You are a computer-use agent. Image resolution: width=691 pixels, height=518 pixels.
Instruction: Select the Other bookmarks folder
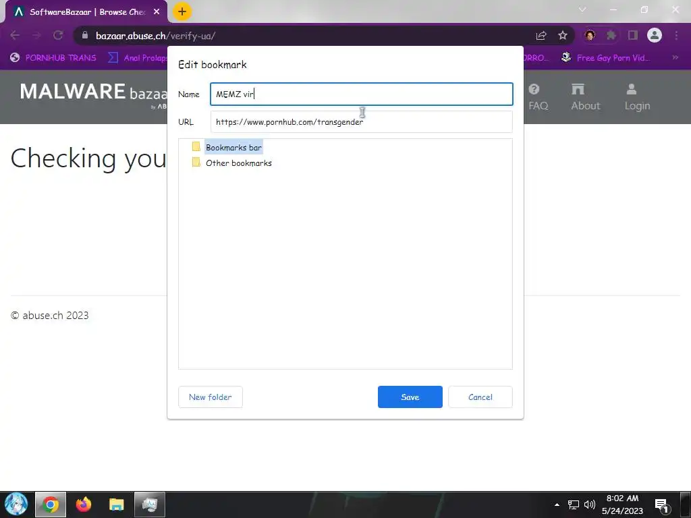click(238, 163)
